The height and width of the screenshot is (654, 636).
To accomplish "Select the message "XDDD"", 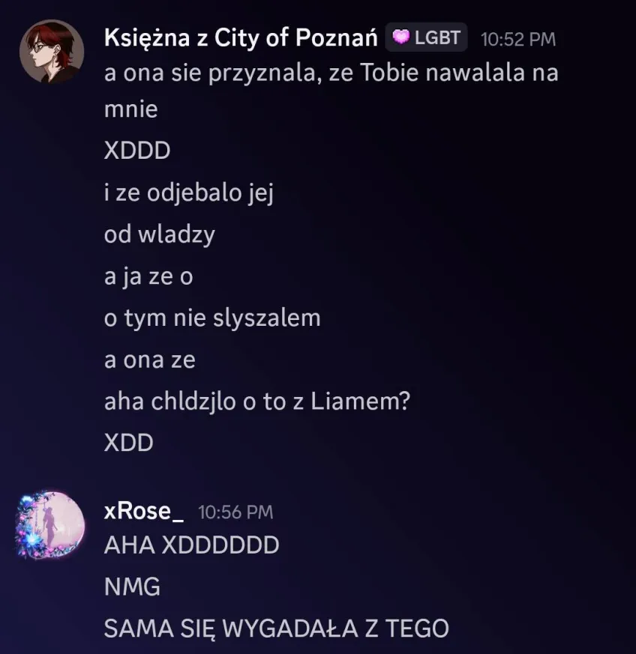I will tap(137, 151).
